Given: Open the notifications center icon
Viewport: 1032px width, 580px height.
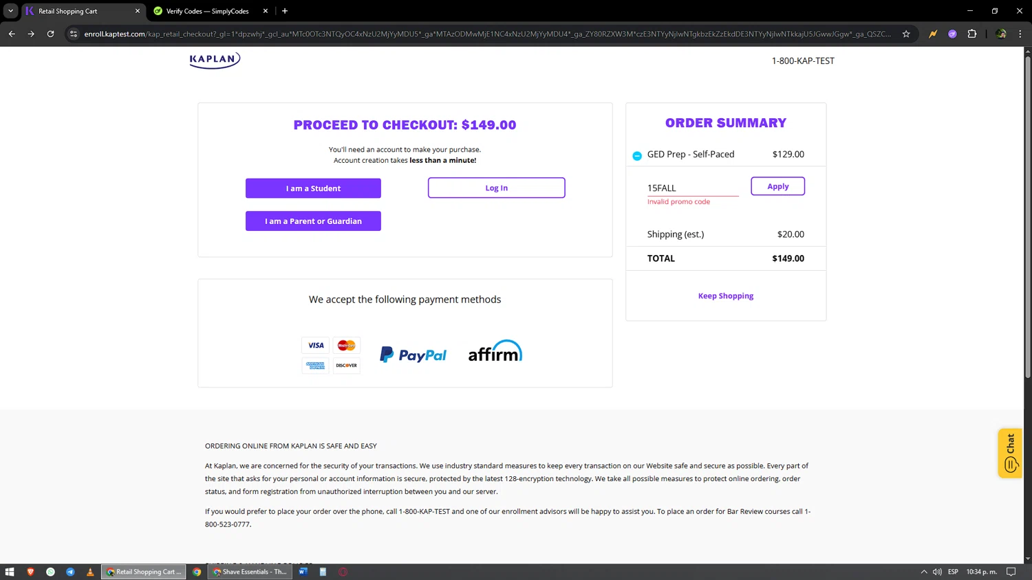Looking at the screenshot, I should (x=1011, y=572).
